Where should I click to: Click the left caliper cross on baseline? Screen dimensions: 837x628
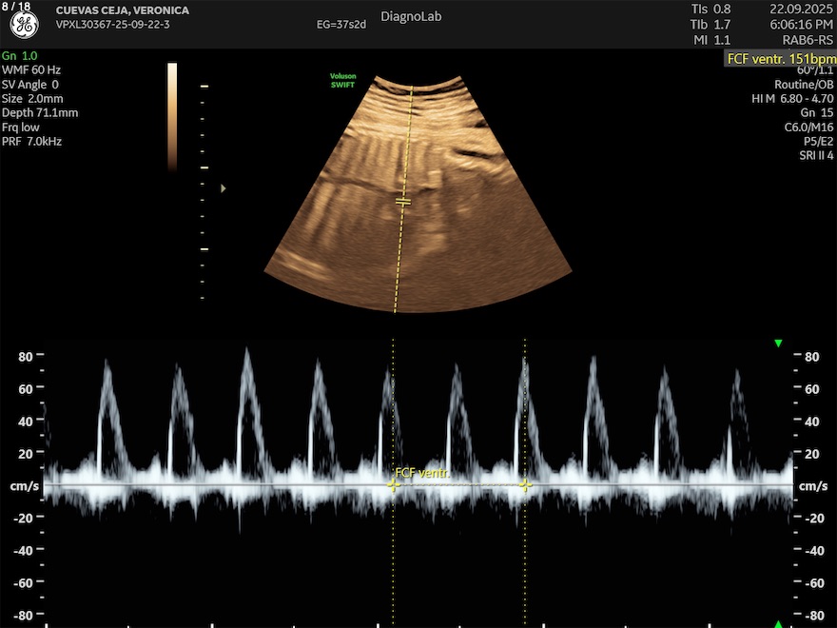pos(393,484)
